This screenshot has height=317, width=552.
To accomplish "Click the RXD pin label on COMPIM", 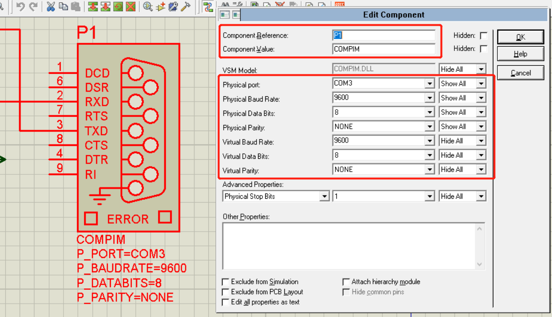I will click(x=97, y=102).
